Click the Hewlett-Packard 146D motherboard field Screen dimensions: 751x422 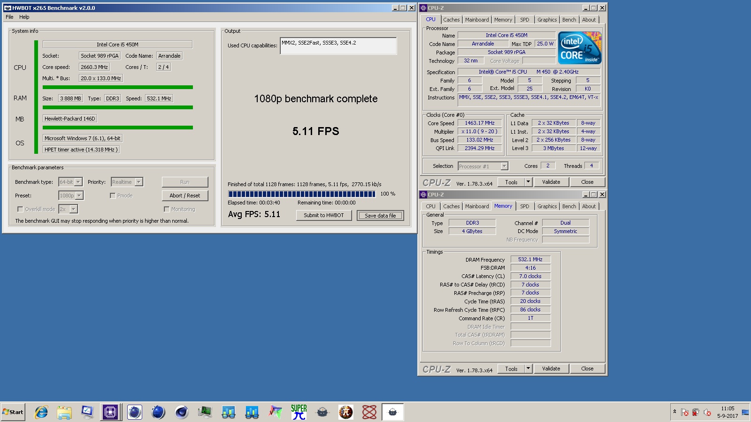pyautogui.click(x=70, y=119)
